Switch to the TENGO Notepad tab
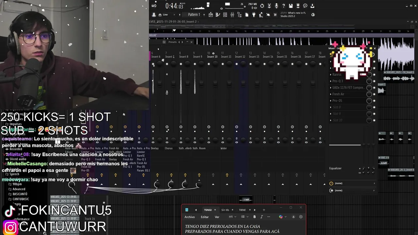 (210, 210)
